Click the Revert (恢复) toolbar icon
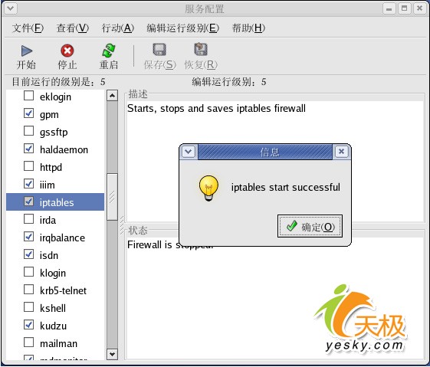Viewport: 430px width, 367px height. click(201, 50)
